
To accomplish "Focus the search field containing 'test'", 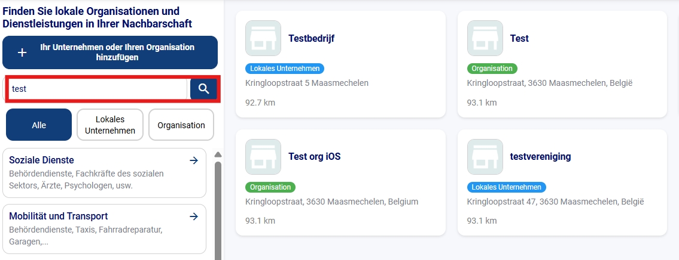I will click(99, 89).
